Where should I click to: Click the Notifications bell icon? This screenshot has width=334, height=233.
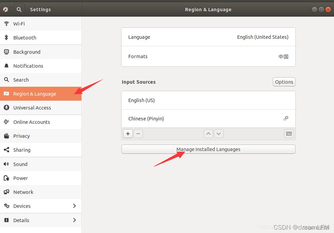(6, 66)
